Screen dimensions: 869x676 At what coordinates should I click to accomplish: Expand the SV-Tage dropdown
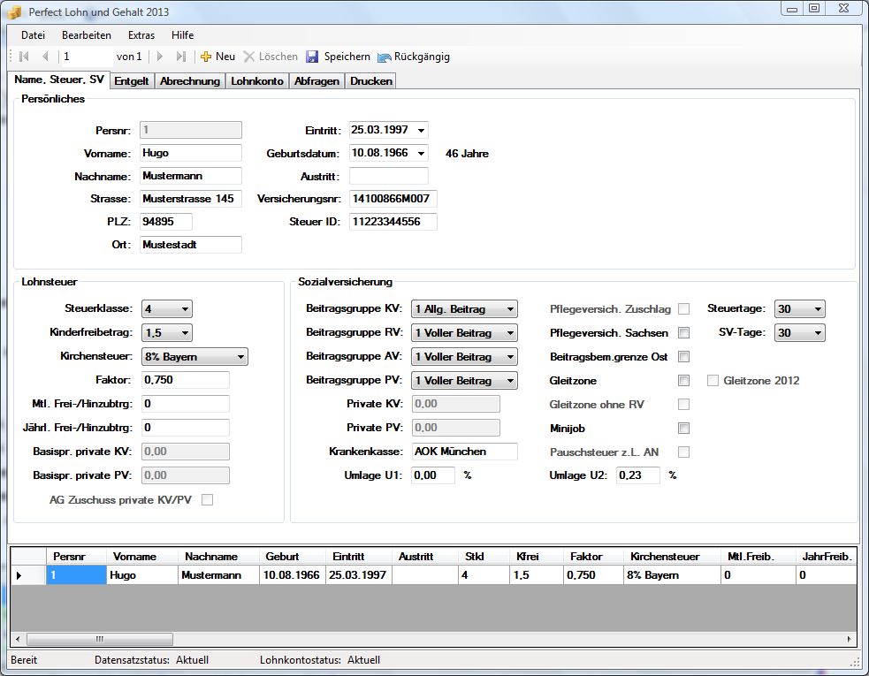(x=799, y=332)
